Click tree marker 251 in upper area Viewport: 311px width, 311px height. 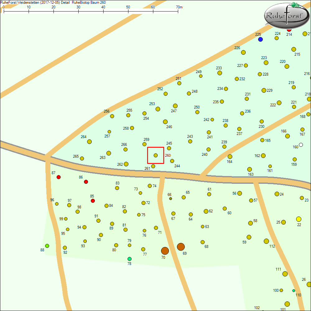tap(179, 83)
